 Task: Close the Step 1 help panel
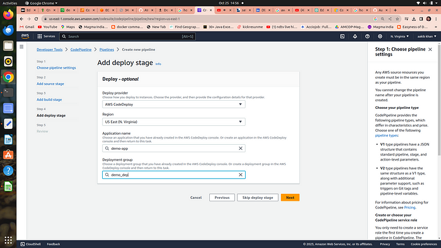(430, 50)
